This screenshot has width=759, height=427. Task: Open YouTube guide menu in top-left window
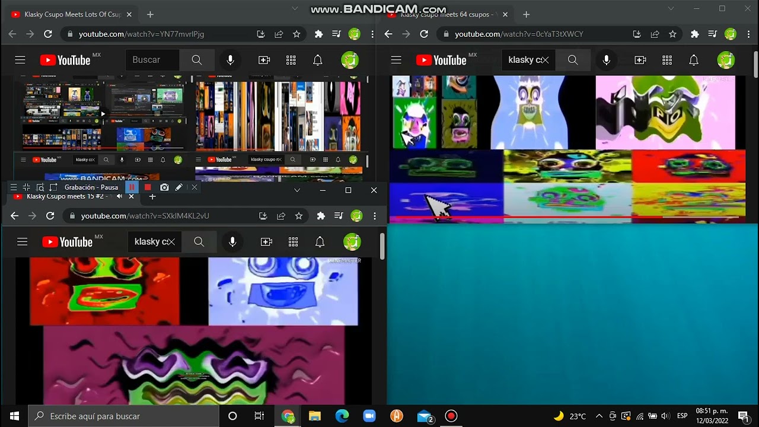20,60
